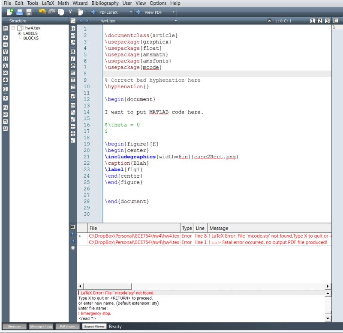This screenshot has height=333, width=343.
Task: Open the View PDF dropdown
Action: coord(173,12)
